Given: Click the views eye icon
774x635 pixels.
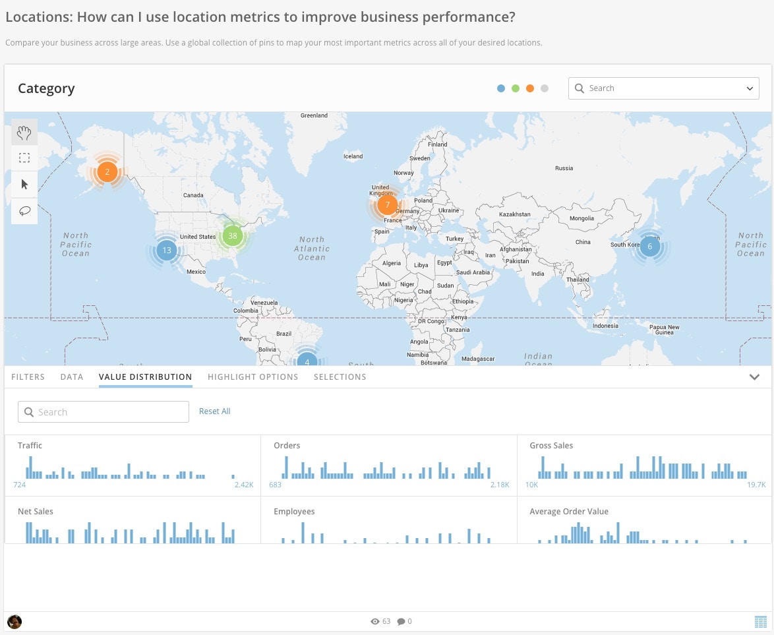Looking at the screenshot, I should click(375, 621).
